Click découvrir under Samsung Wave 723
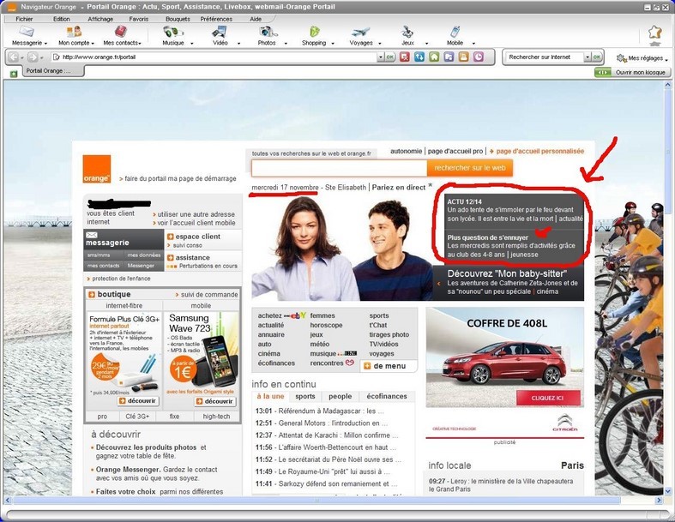This screenshot has height=522, width=675. tap(214, 401)
